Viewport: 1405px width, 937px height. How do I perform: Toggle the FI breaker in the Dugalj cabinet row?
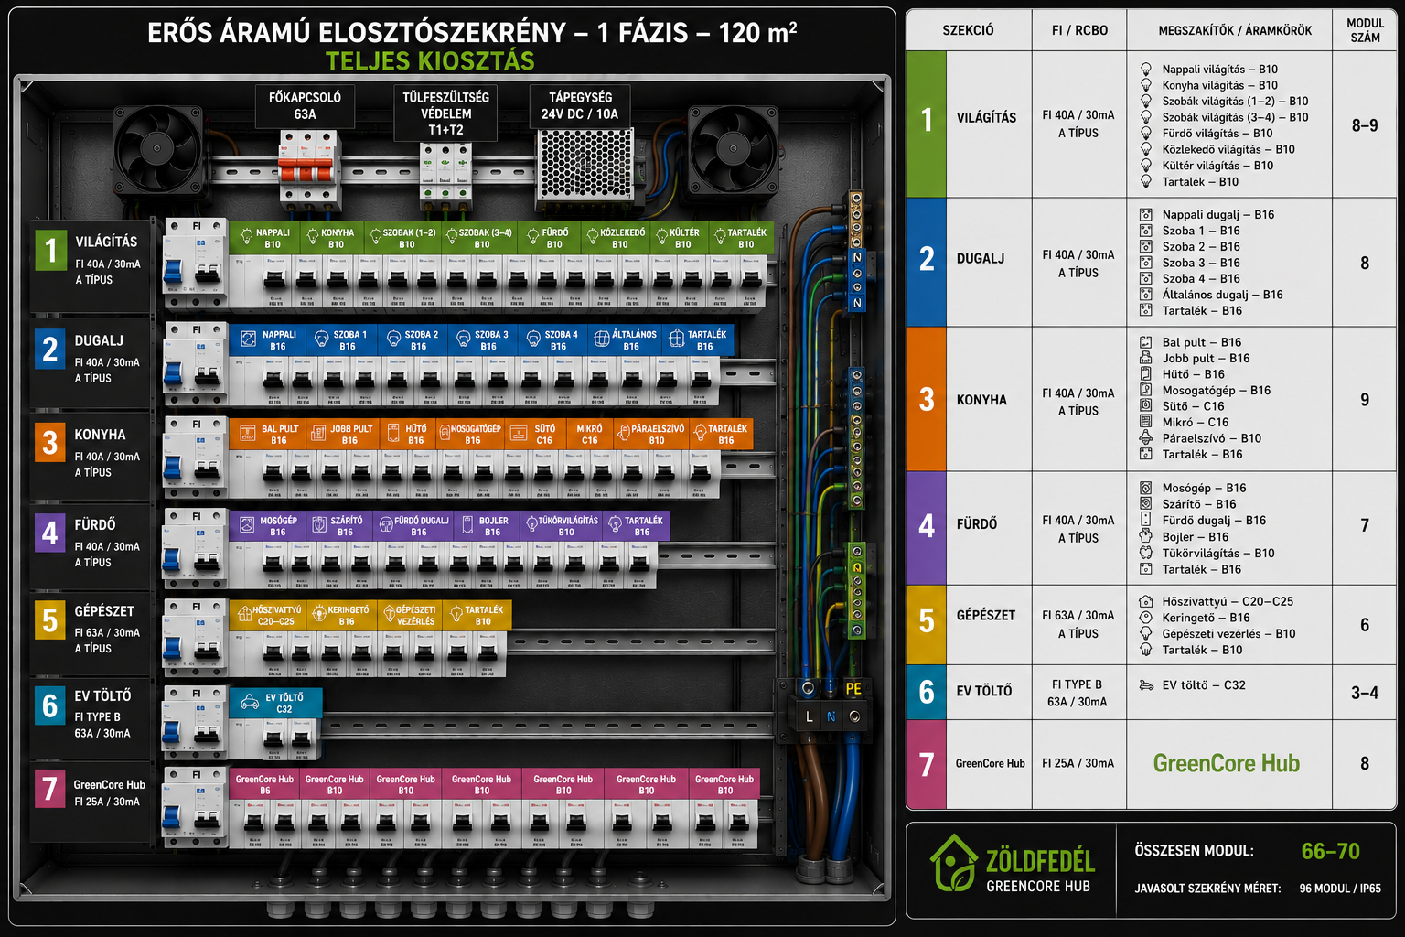195,365
